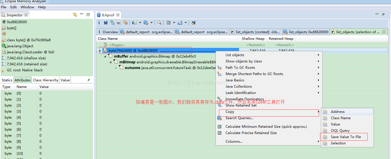Maximize the Inspector view panel
This screenshot has height=159, width=391.
coord(88,14)
